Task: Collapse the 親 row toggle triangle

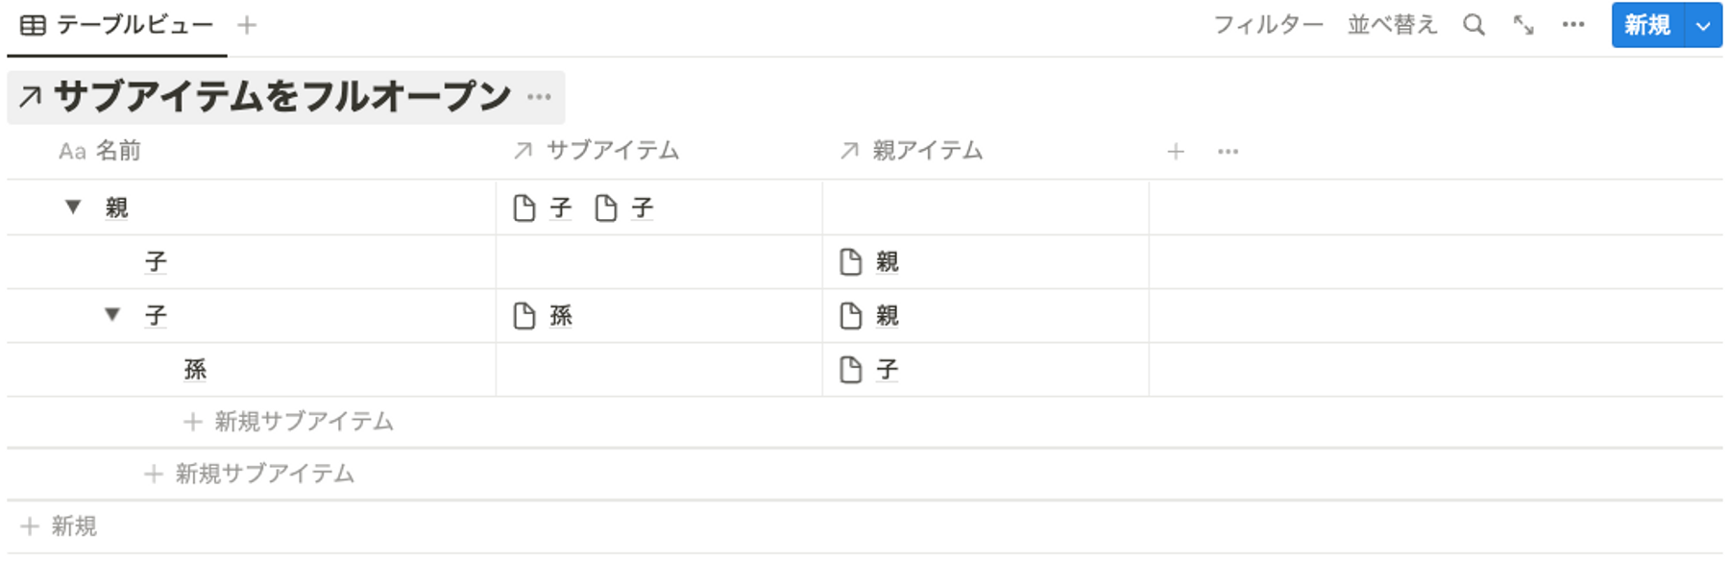Action: [x=73, y=207]
